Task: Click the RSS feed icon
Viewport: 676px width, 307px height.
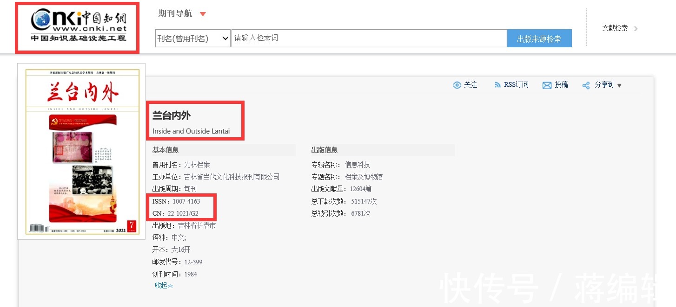Action: [x=497, y=85]
